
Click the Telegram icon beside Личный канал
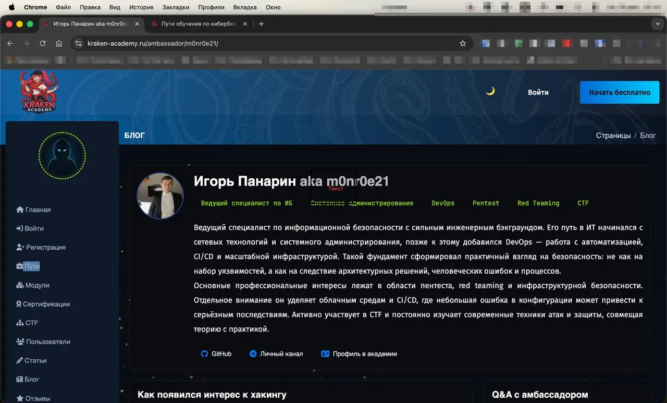coord(253,353)
